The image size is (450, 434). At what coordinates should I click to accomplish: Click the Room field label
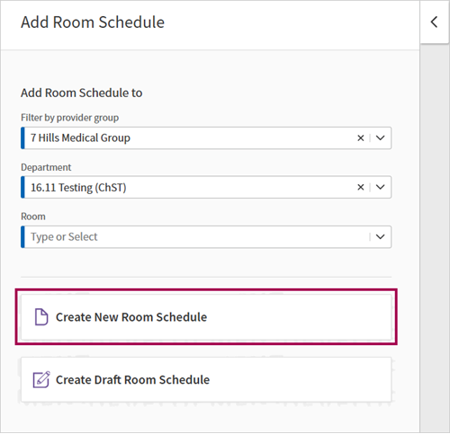click(33, 217)
